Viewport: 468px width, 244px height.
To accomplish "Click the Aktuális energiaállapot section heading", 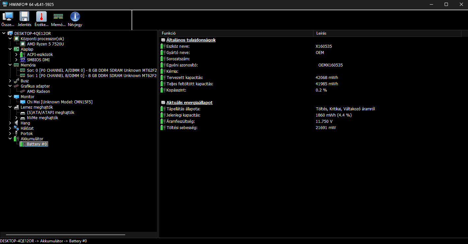I will [189, 102].
